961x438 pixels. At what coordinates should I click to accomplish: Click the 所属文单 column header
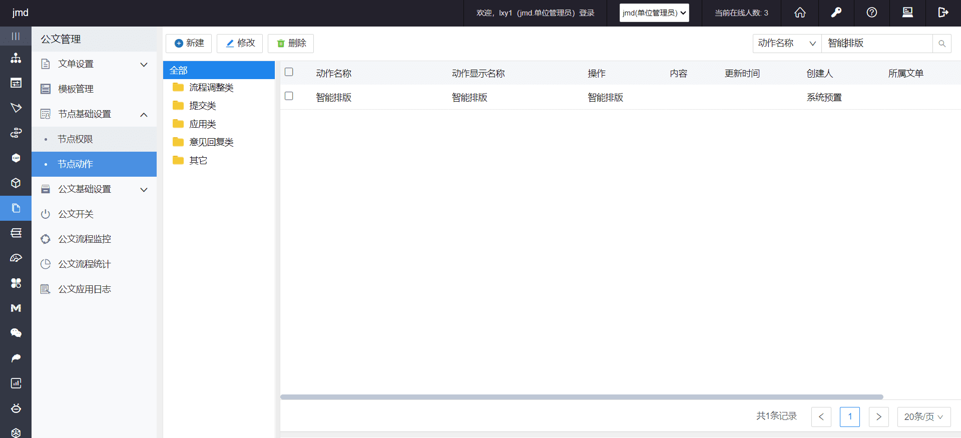click(906, 74)
